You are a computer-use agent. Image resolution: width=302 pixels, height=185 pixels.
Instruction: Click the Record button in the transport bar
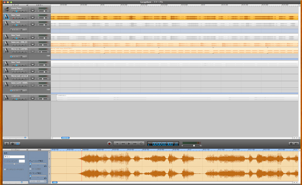109,144
